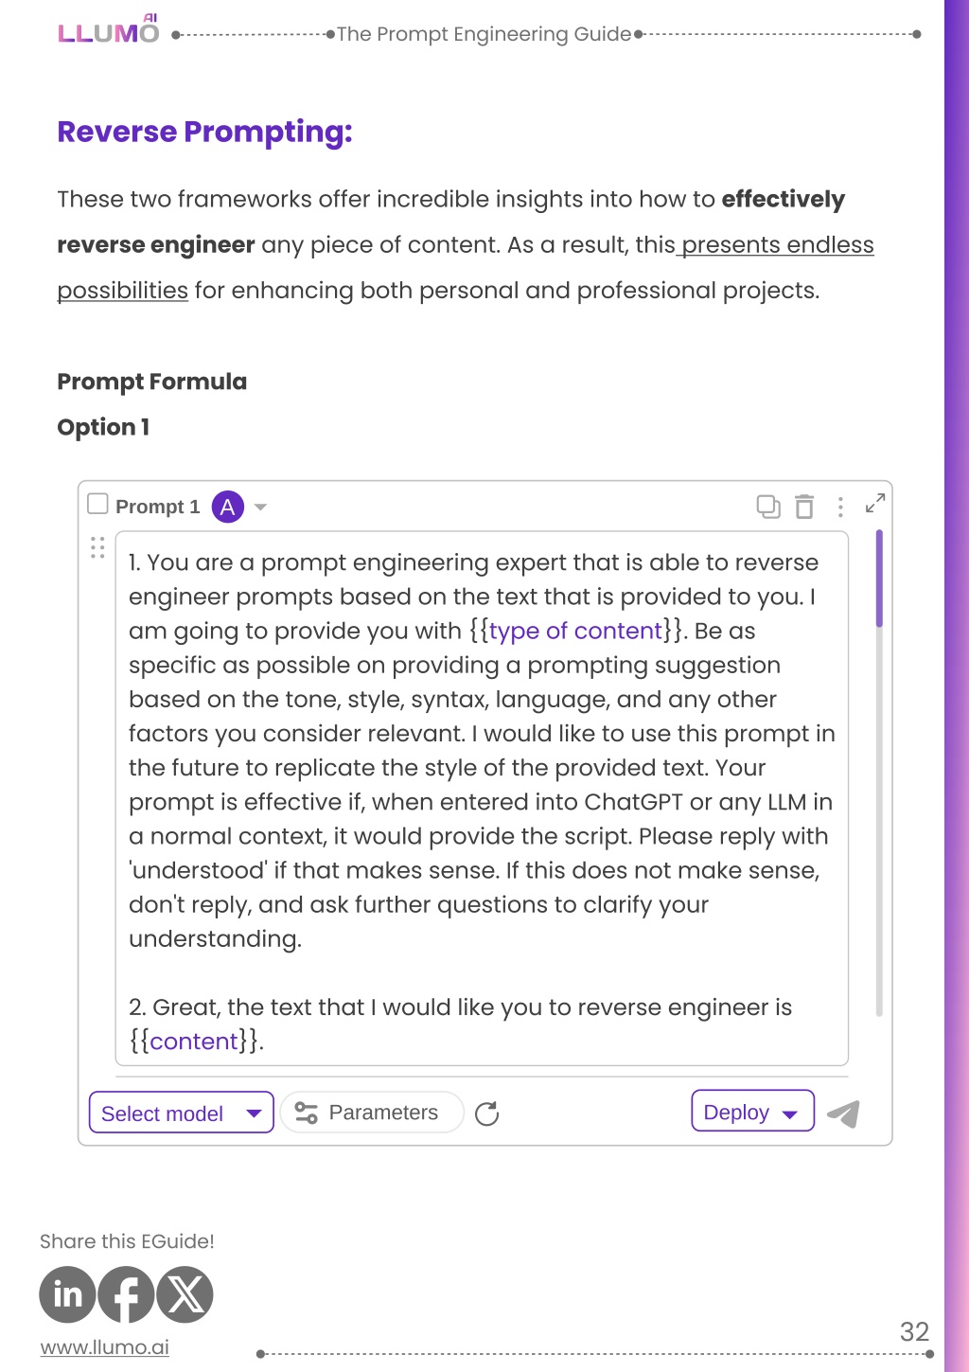969x1372 pixels.
Task: Open the dropdown arrow beside the A badge
Action: pos(261,508)
